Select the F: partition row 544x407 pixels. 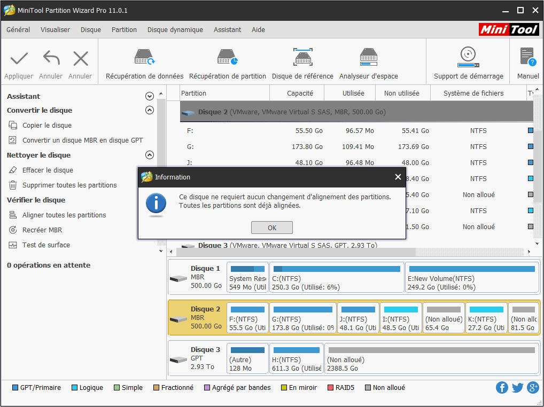pyautogui.click(x=356, y=131)
